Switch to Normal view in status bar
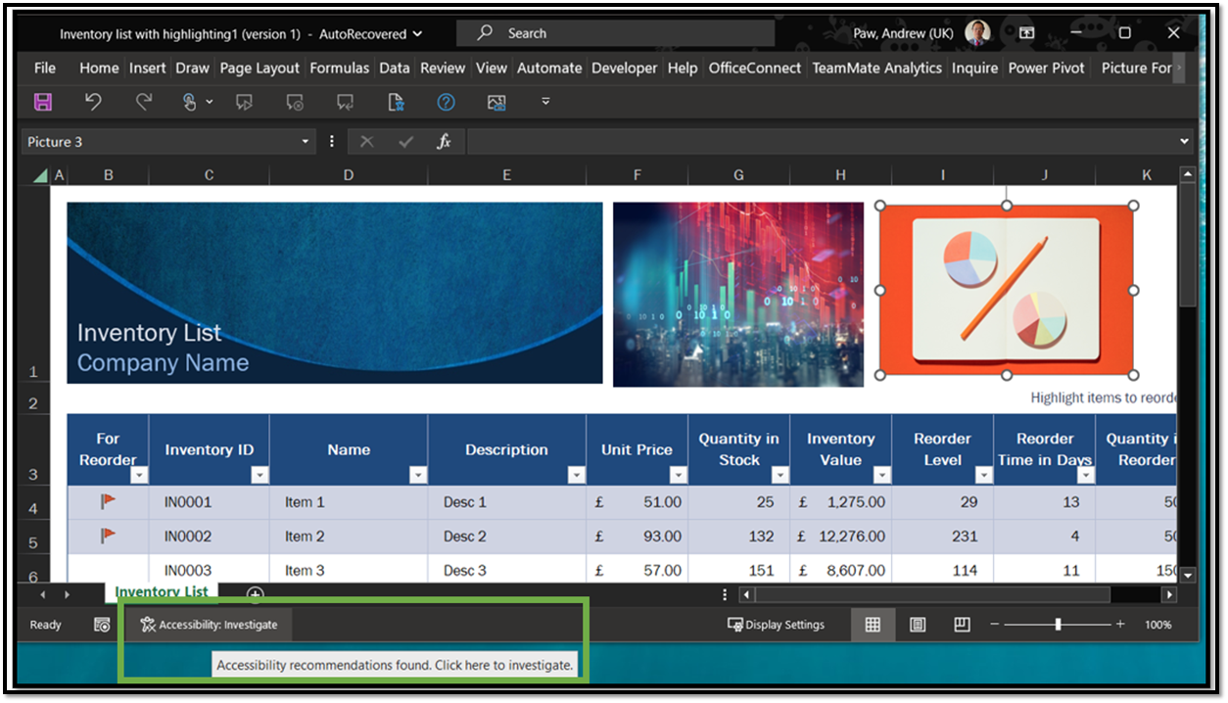The height and width of the screenshot is (703, 1228). coord(873,625)
